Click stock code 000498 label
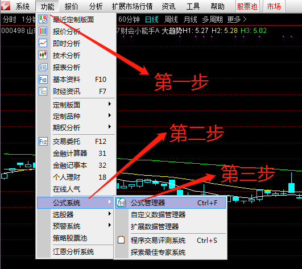The image size is (302, 269). coord(13,31)
